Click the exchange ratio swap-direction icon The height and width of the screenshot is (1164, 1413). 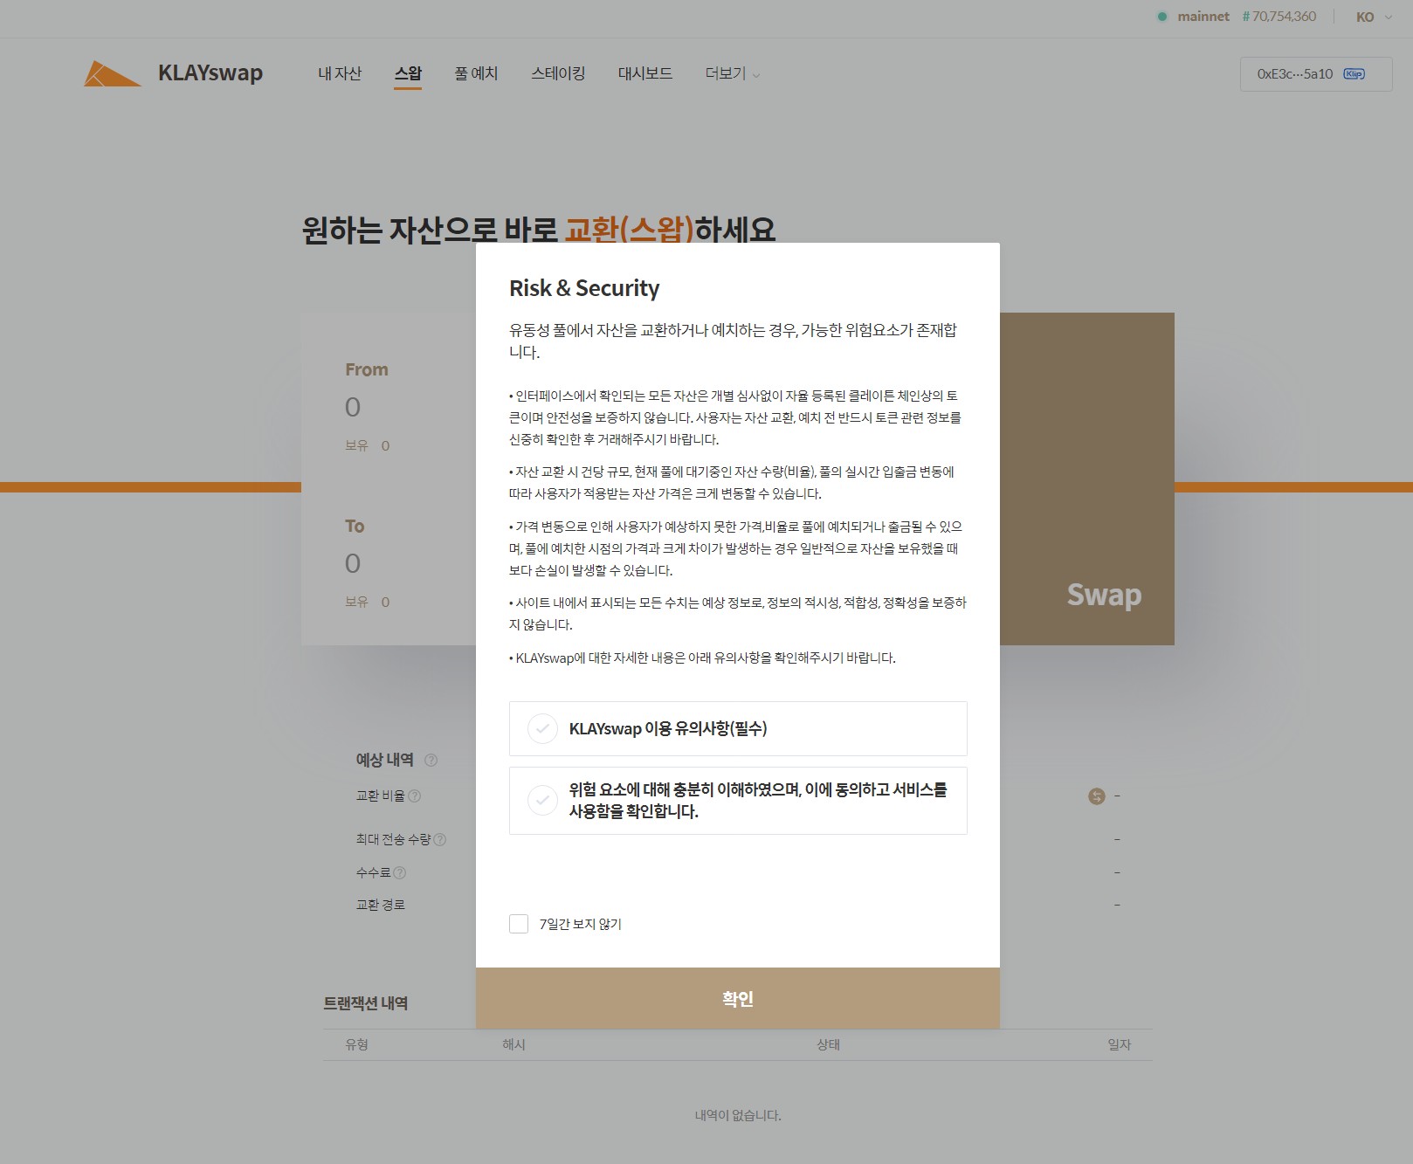[1097, 796]
